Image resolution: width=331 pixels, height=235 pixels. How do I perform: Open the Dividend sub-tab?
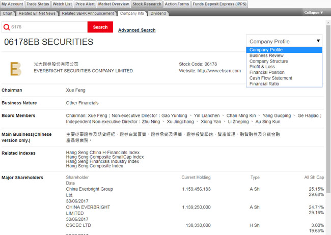tap(158, 13)
